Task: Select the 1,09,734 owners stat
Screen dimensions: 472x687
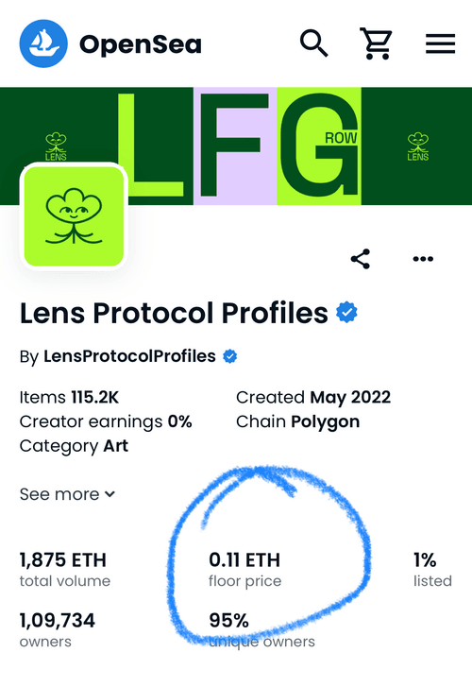Action: (57, 629)
